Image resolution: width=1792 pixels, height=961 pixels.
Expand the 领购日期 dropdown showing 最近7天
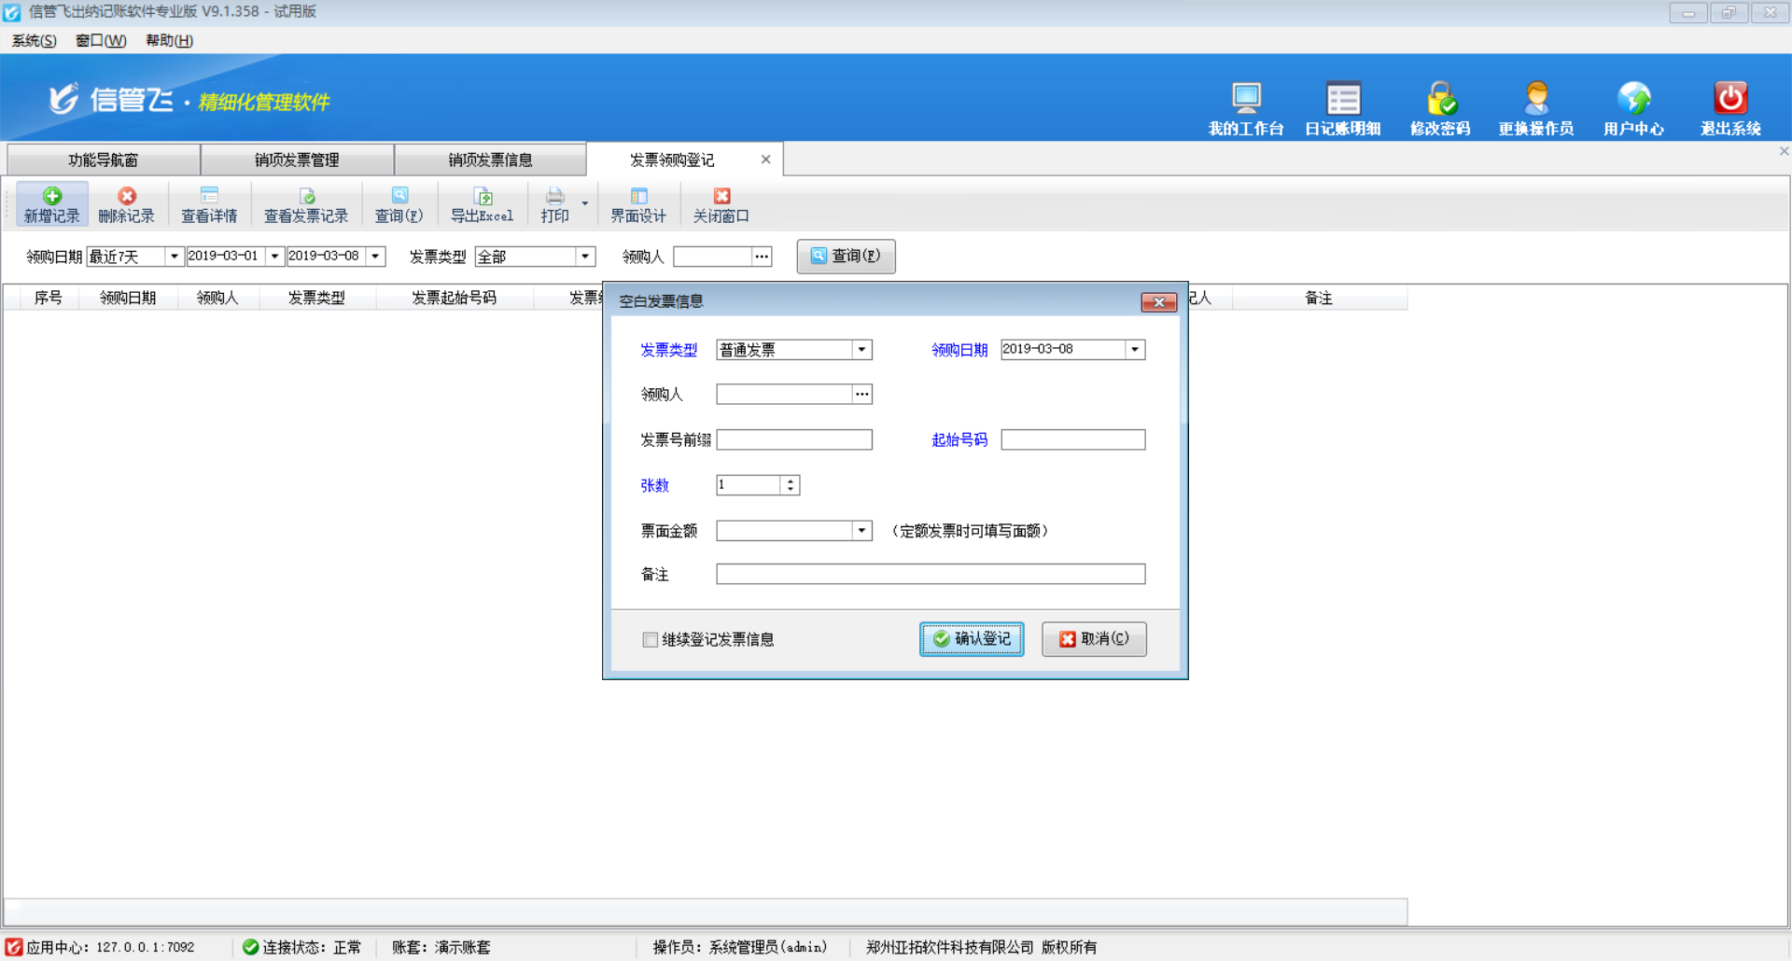coord(174,256)
